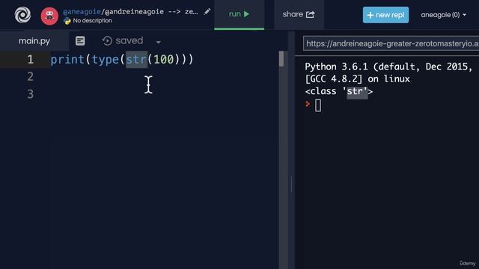The width and height of the screenshot is (479, 269).
Task: Click the repl title @andreineagoie text
Action: 134,12
